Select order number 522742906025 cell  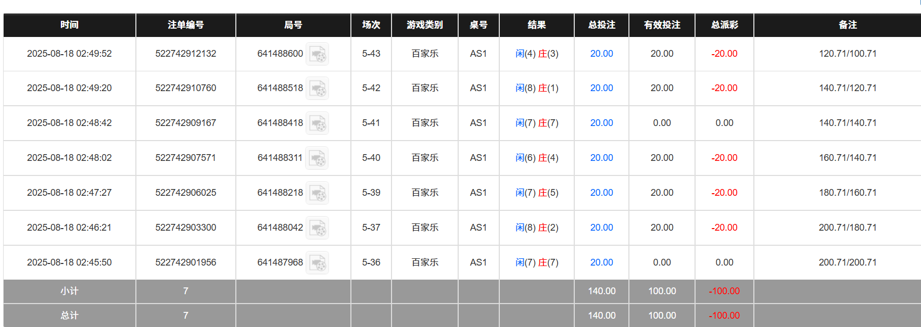(x=185, y=193)
